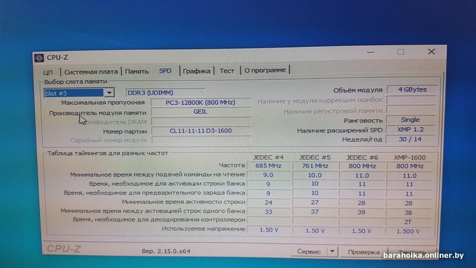Click the empty Серийный номер модуля field

[201, 140]
